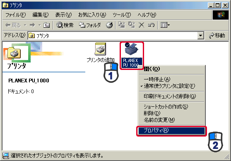Click inside the アドレス address field
Image resolution: width=231 pixels, height=161 pixels.
point(113,36)
